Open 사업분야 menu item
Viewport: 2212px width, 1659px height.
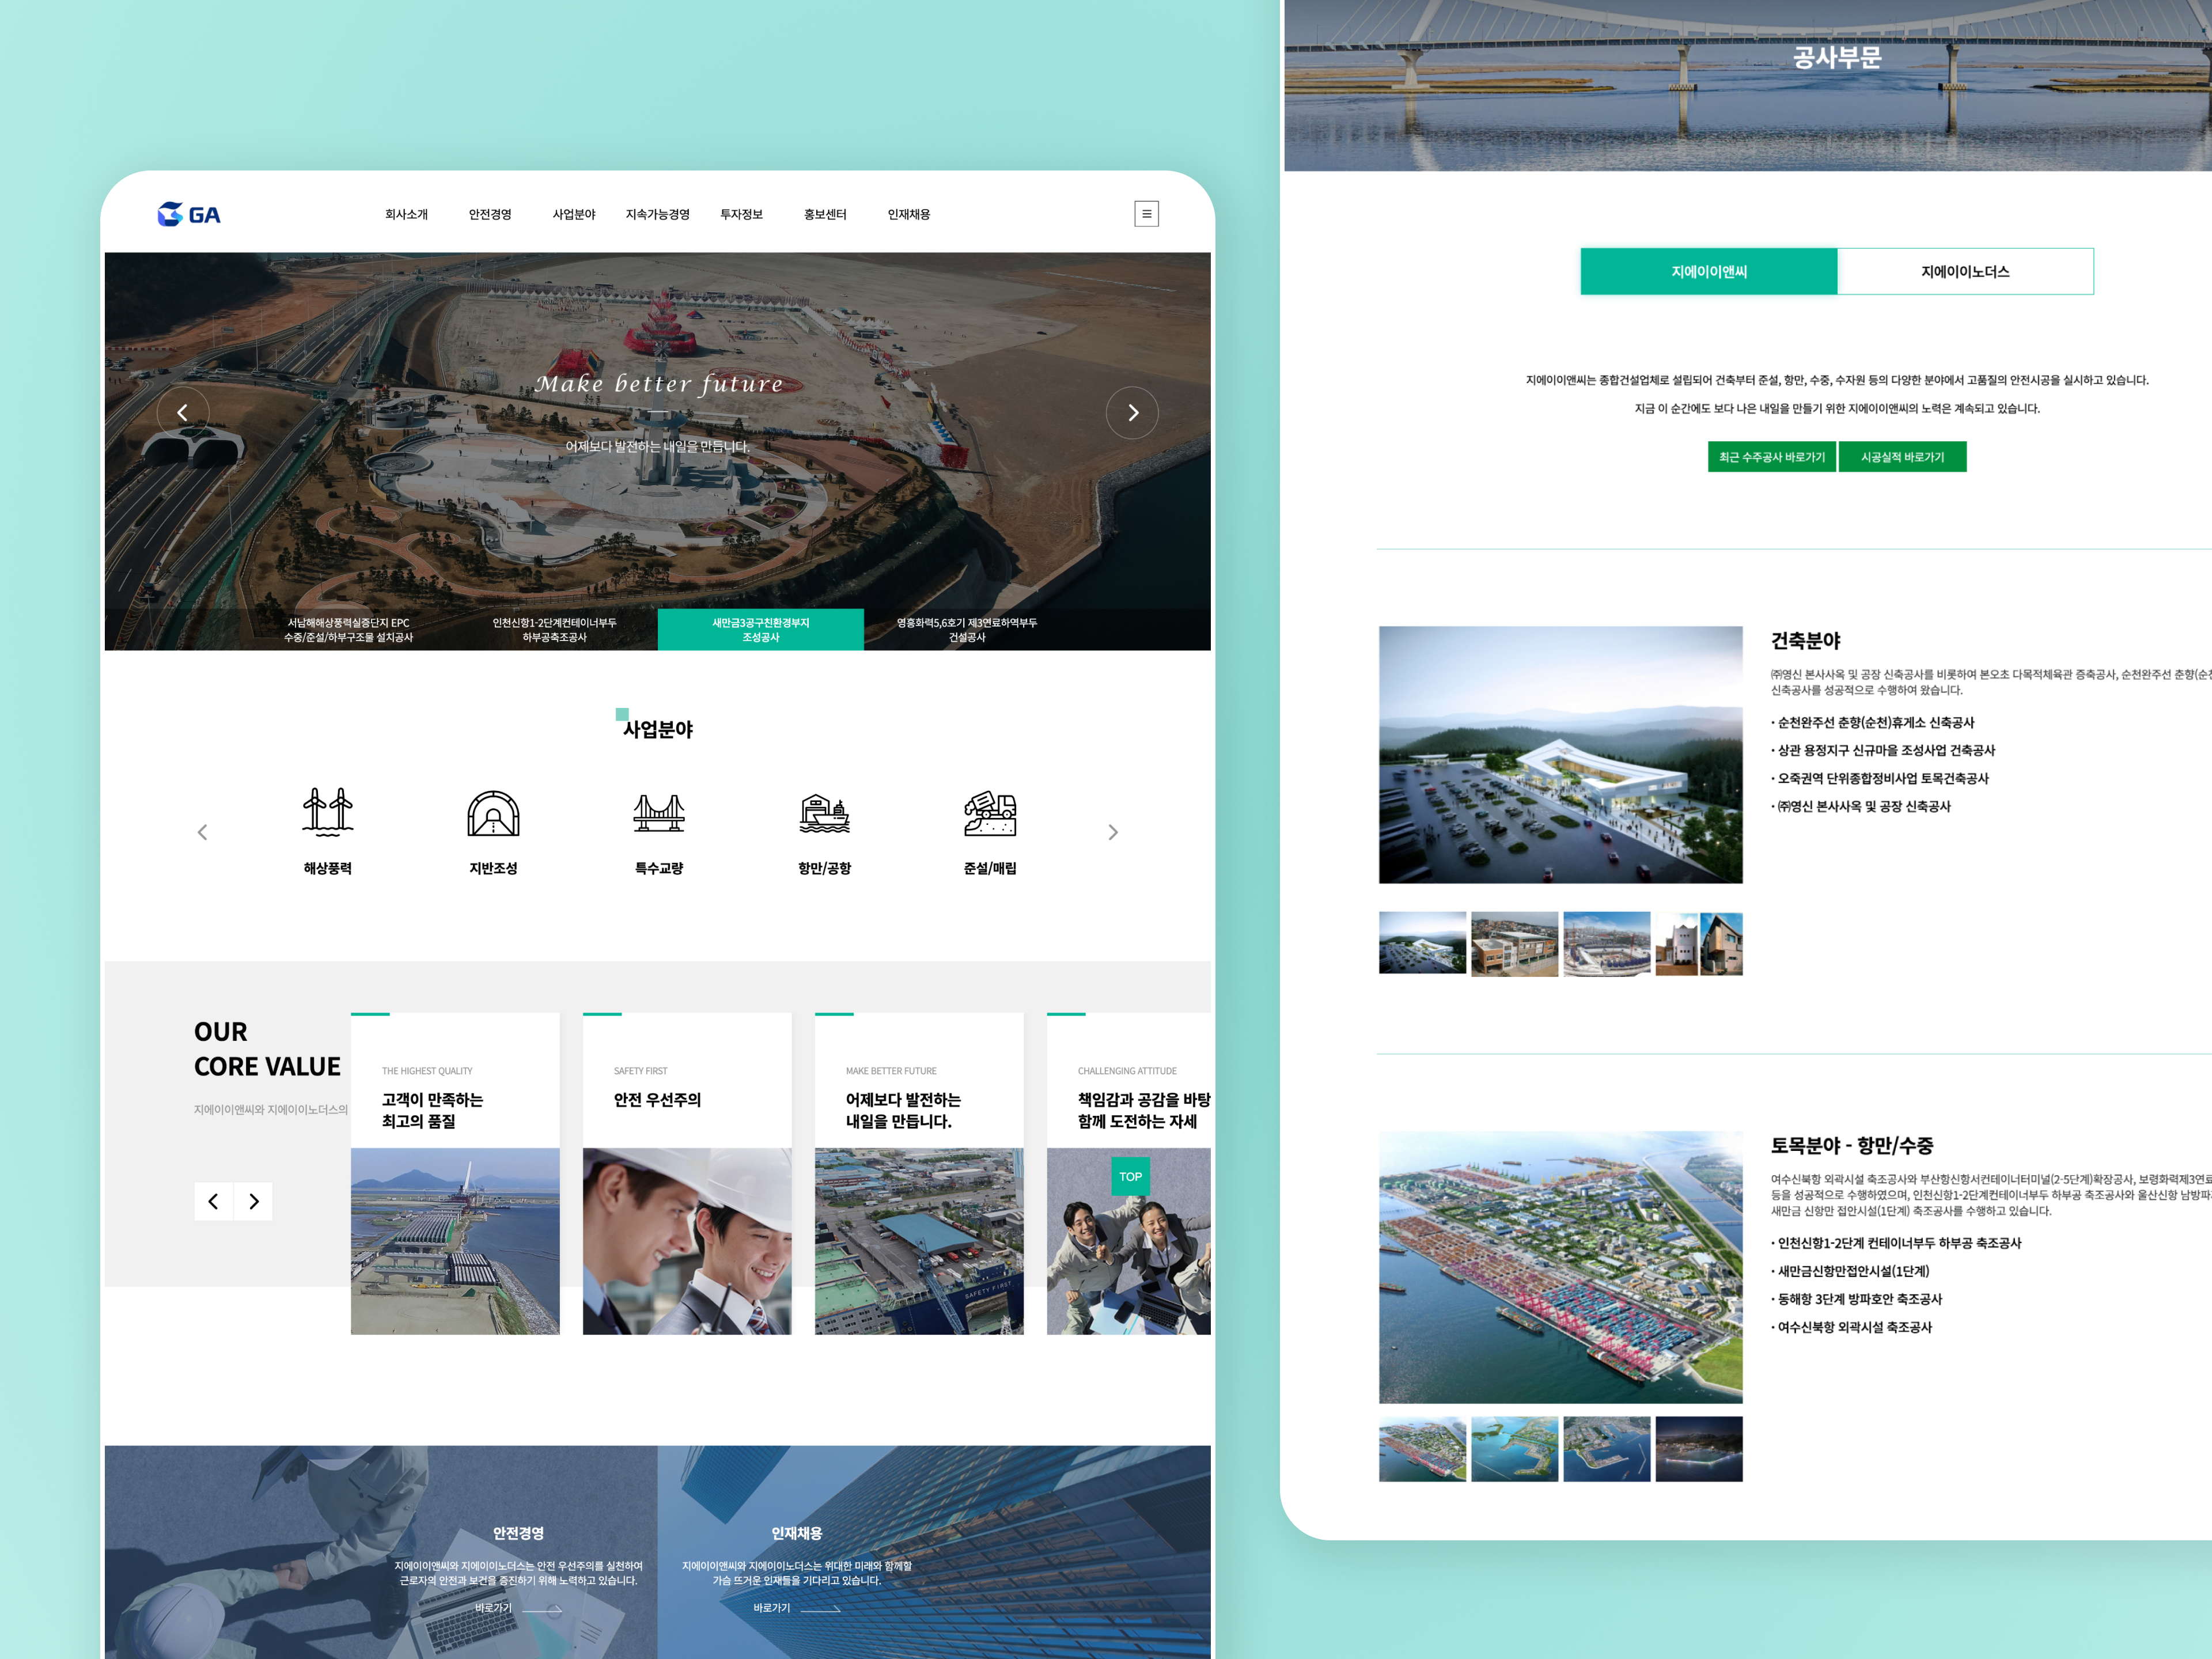coord(574,215)
